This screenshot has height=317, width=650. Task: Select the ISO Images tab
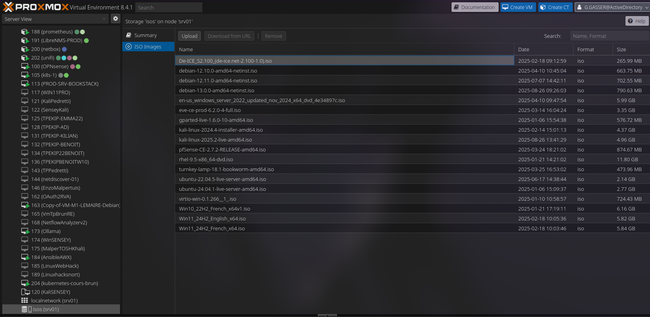pyautogui.click(x=148, y=47)
